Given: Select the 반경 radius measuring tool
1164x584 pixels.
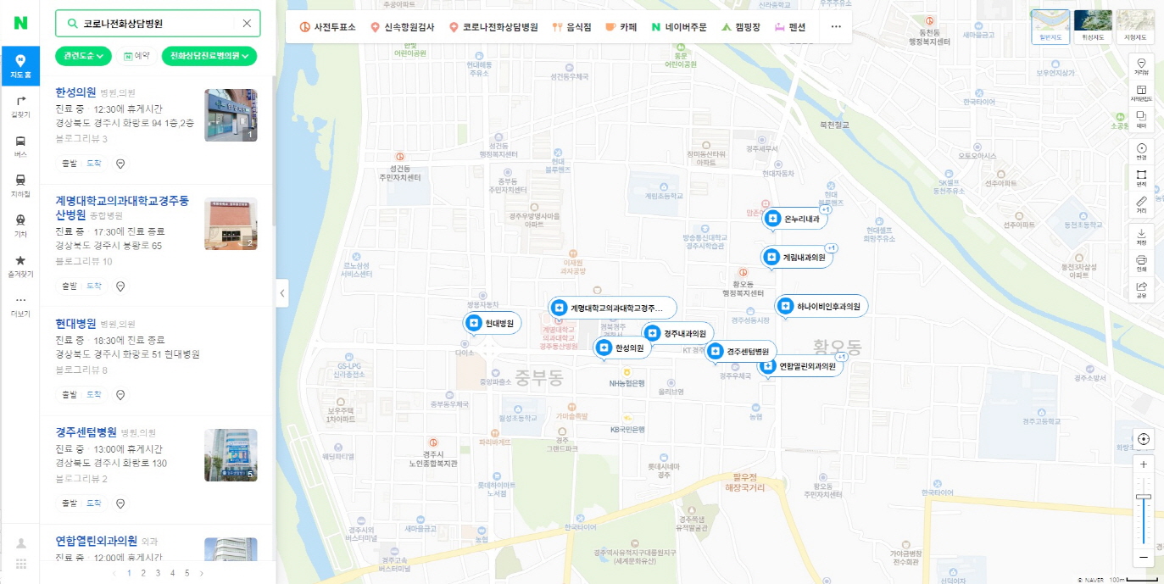Looking at the screenshot, I should click(1141, 152).
